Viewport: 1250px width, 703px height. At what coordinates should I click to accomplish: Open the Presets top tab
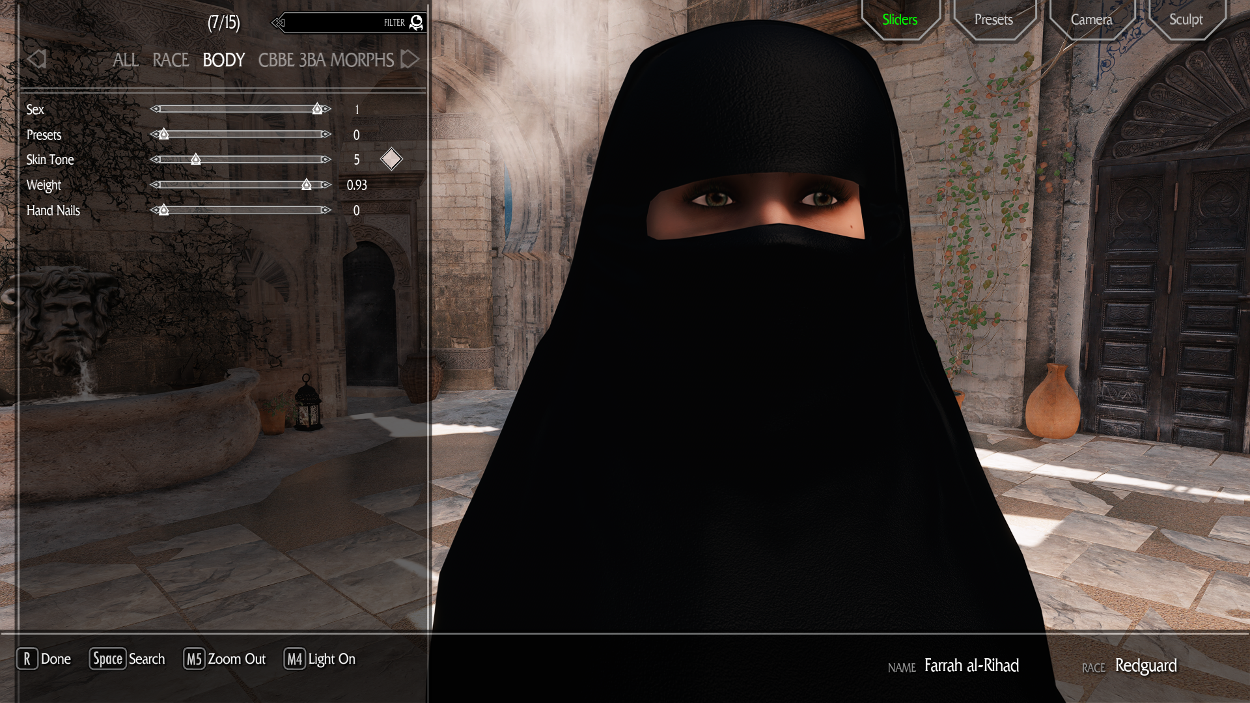point(993,20)
